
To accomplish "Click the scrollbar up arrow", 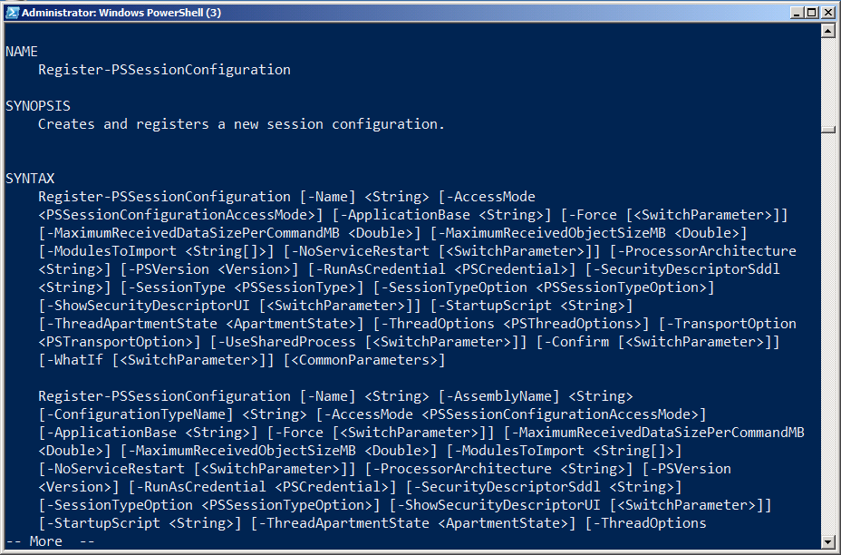I will [827, 31].
